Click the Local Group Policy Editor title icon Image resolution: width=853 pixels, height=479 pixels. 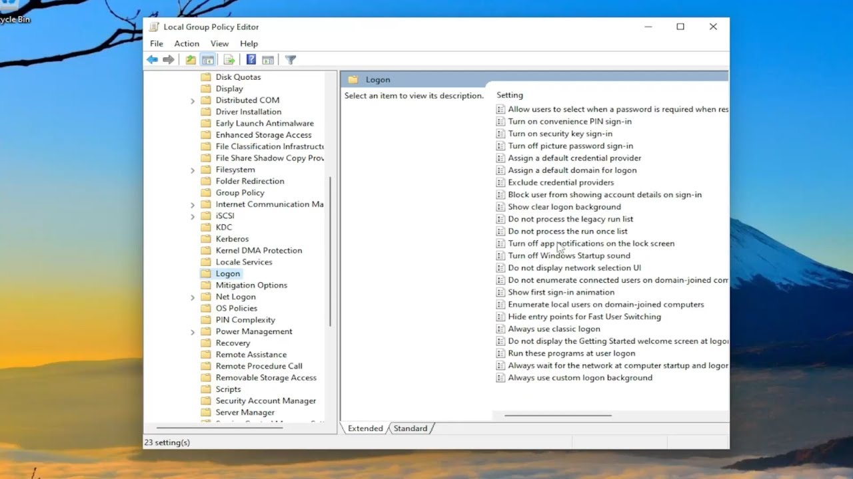pos(154,27)
